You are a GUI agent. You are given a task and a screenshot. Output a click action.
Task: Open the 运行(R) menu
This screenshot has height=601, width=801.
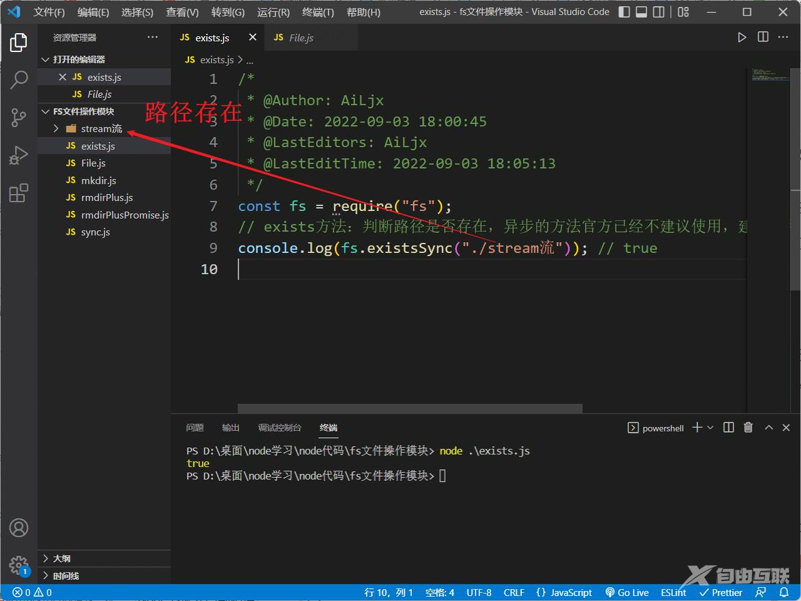coord(273,12)
